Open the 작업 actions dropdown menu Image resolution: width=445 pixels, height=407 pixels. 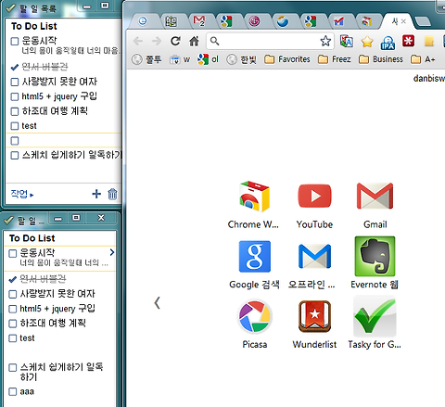(x=22, y=194)
